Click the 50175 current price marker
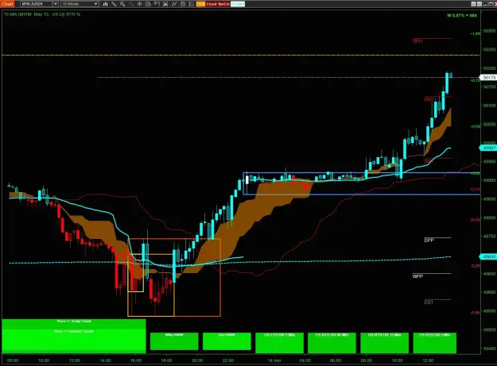497x366 pixels. [x=488, y=78]
